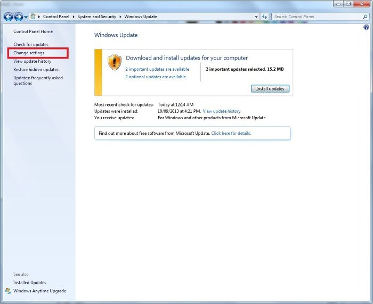Image resolution: width=373 pixels, height=304 pixels.
Task: Open 2 important updates are available
Action: (157, 69)
